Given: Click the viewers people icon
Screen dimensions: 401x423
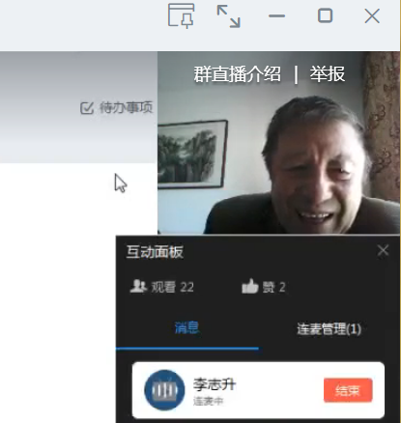Looking at the screenshot, I should coord(138,286).
